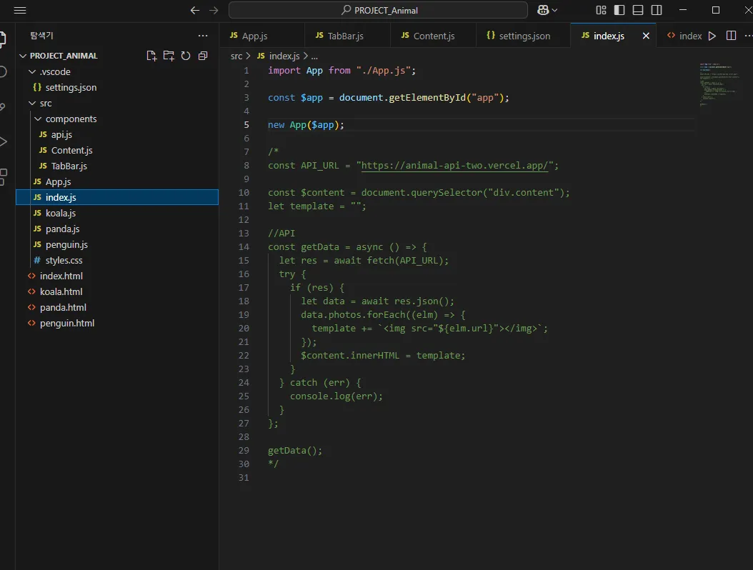753x570 pixels.
Task: Switch to the App.js editor tab
Action: click(x=262, y=36)
